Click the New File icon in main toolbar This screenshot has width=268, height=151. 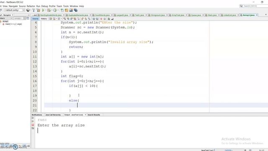click(x=62, y=10)
